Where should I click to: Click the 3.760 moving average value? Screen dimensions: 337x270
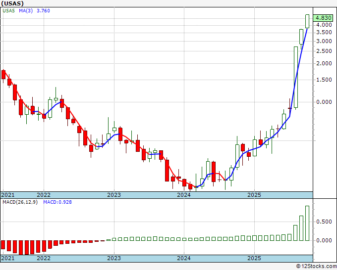coord(43,11)
